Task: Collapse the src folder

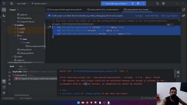Action: 15,36
